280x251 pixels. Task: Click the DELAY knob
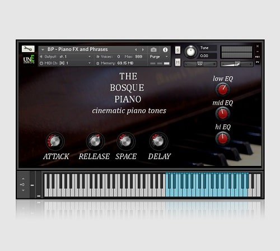[x=158, y=141]
